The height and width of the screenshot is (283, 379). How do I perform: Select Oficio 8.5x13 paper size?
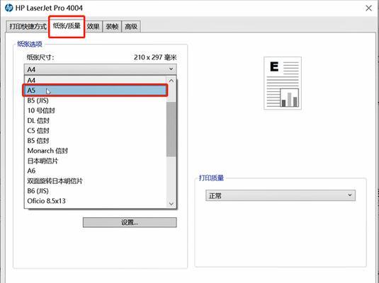96,201
